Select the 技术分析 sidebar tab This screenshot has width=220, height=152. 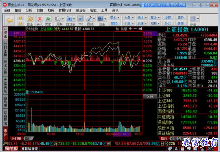5,67
